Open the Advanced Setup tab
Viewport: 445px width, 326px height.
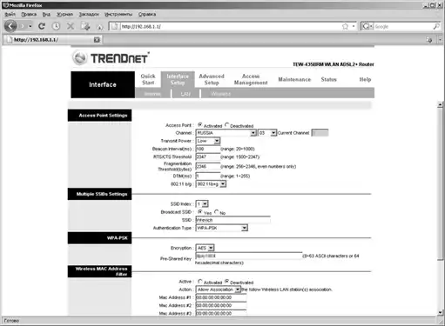(x=212, y=79)
